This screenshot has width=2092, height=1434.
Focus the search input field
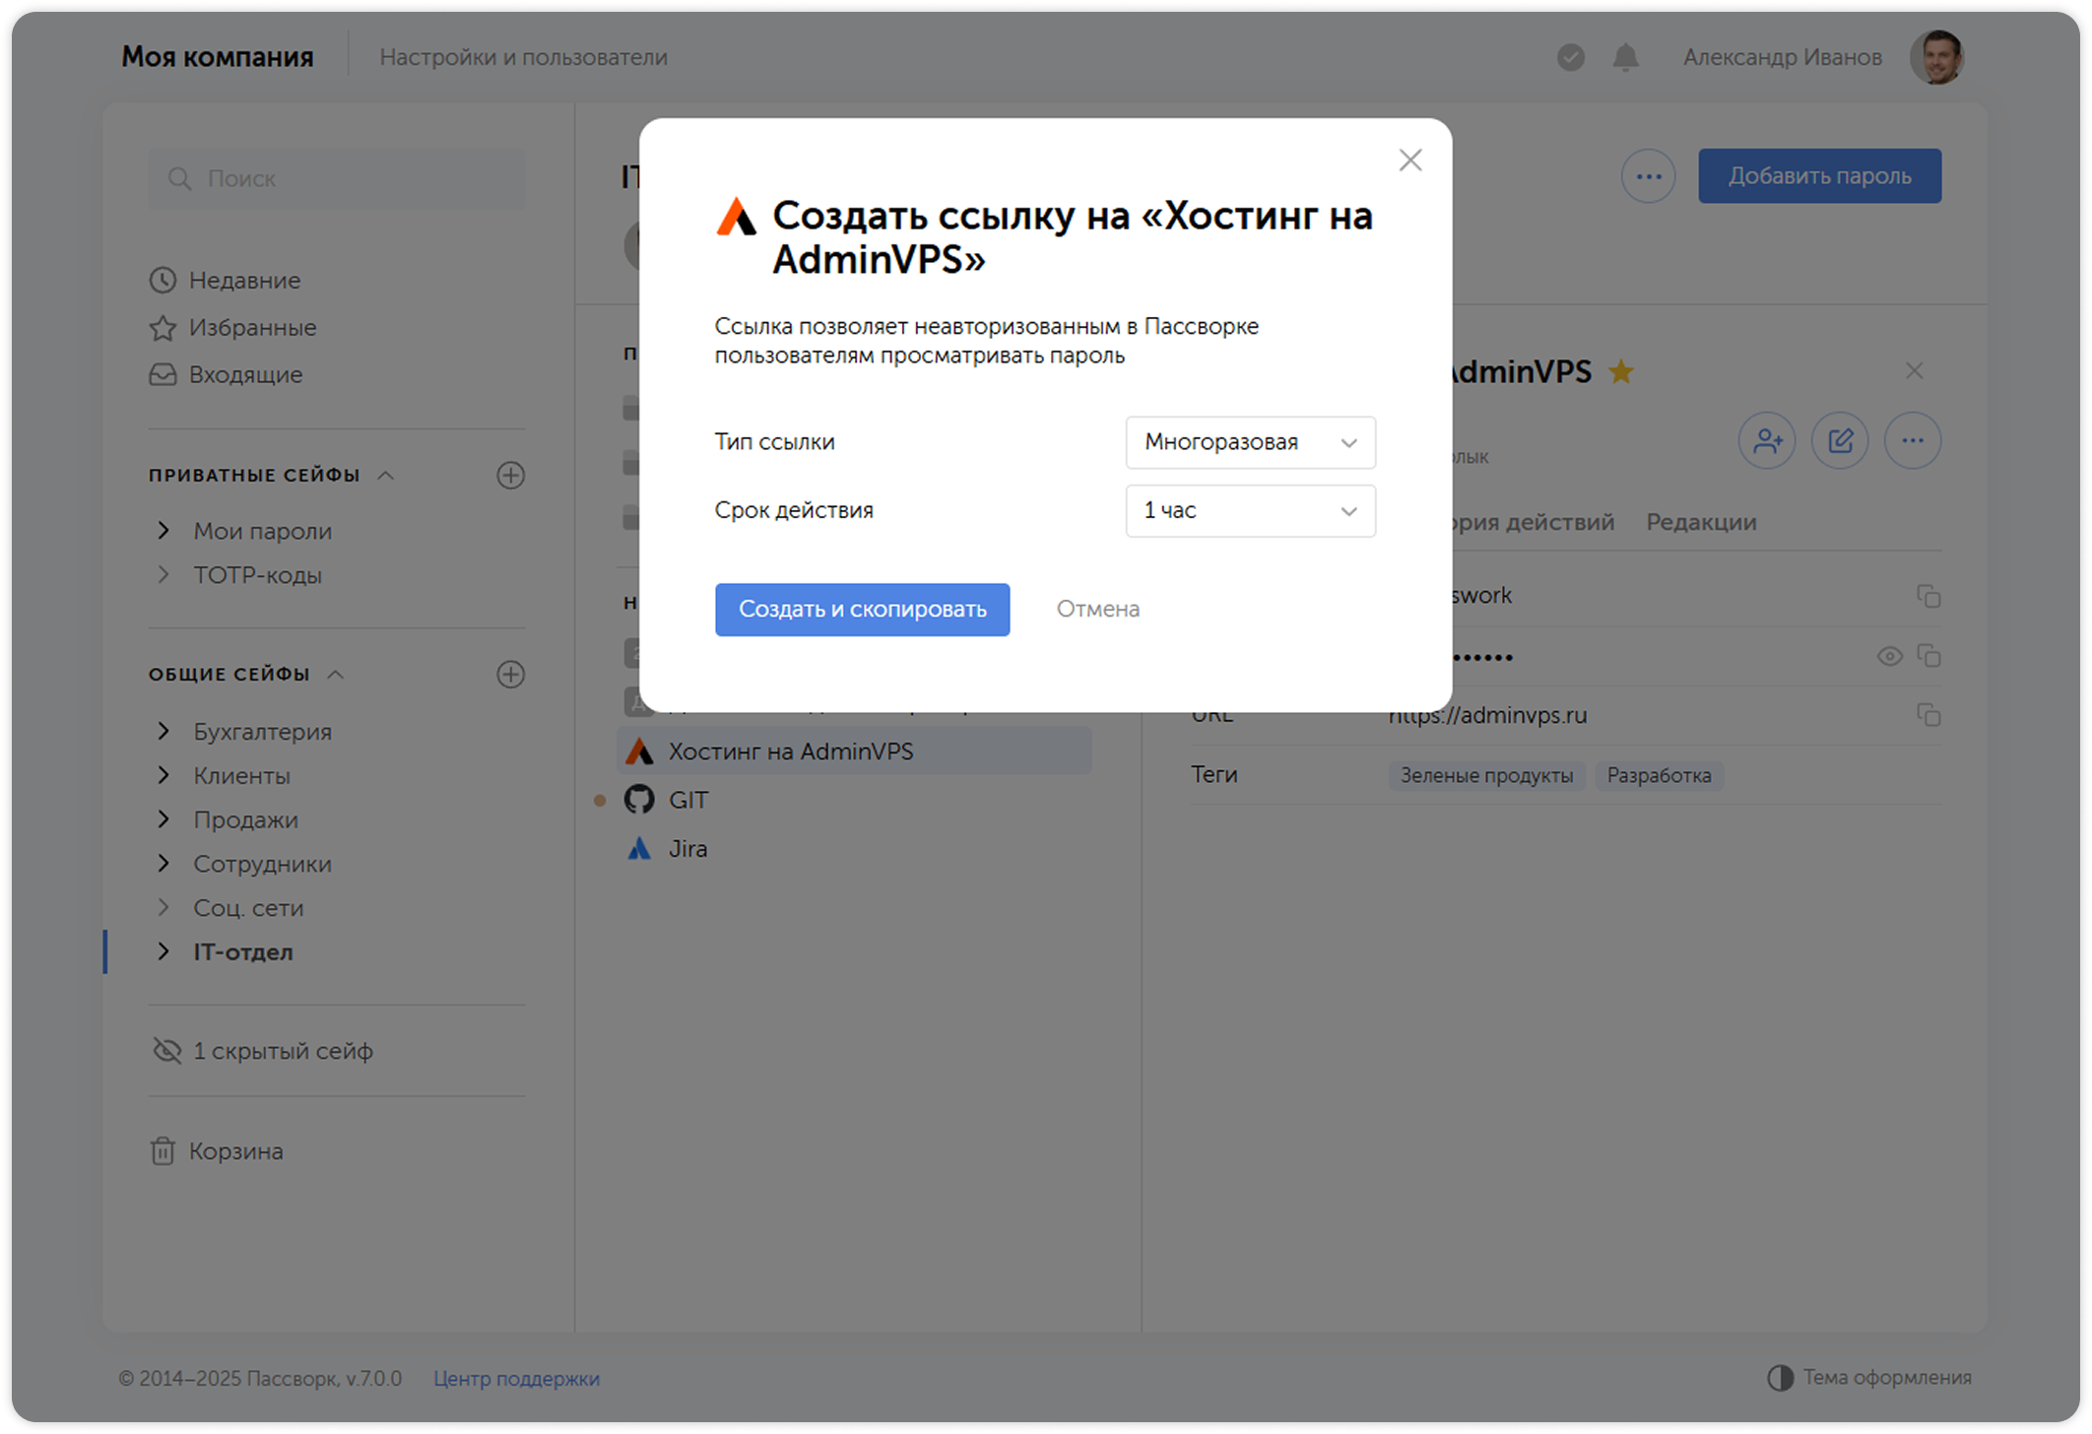(336, 178)
